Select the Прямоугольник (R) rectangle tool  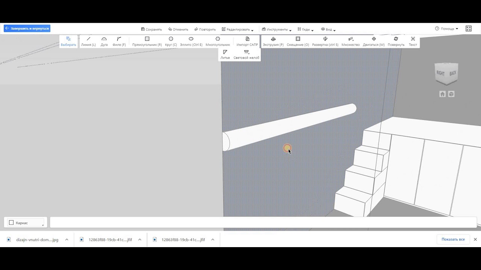click(x=147, y=41)
